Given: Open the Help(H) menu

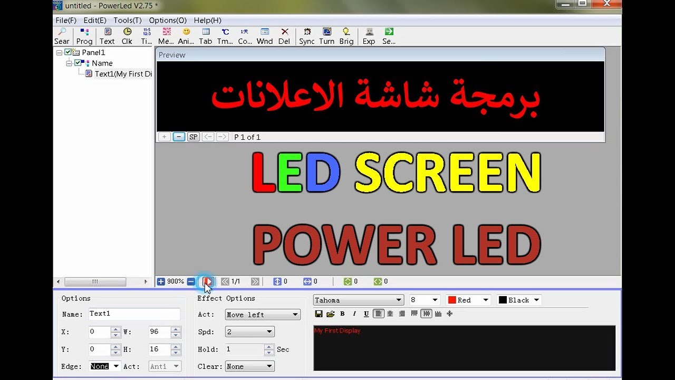Looking at the screenshot, I should [x=208, y=20].
